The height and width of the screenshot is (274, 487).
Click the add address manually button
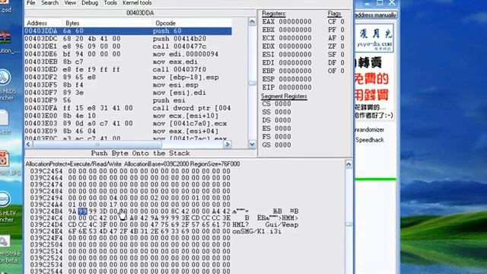[x=375, y=15]
